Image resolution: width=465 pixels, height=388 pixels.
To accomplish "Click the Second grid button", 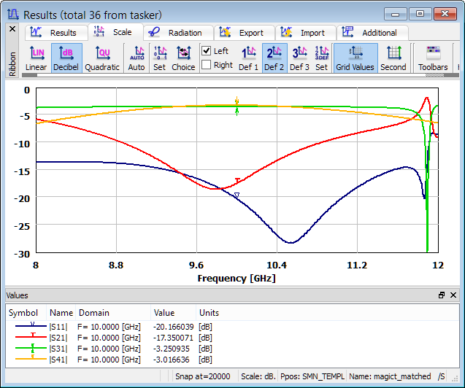I will tap(393, 58).
